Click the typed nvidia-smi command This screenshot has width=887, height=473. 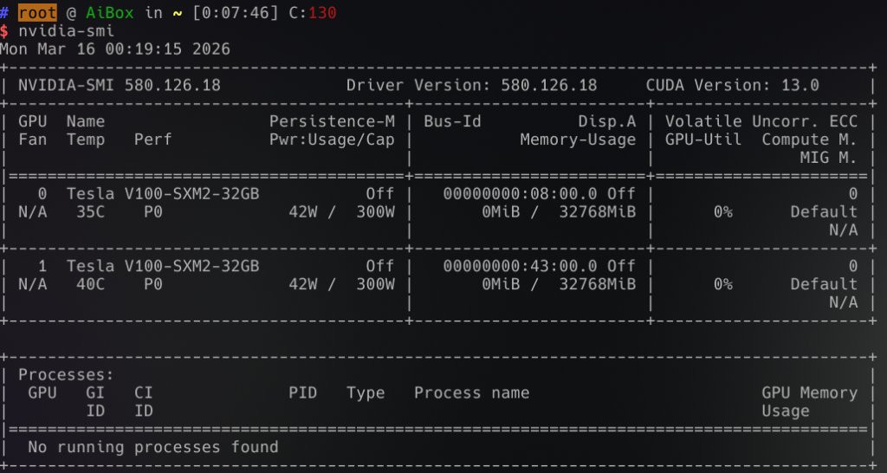pos(66,31)
